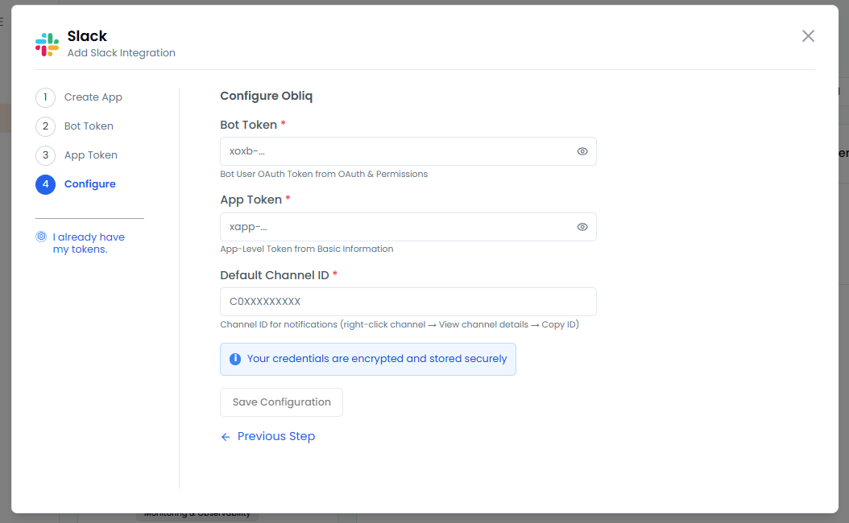The width and height of the screenshot is (849, 523).
Task: Focus the Bot Token input field
Action: 399,151
